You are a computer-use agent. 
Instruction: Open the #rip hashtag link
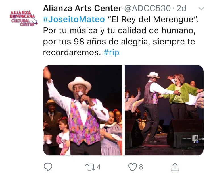pos(111,53)
